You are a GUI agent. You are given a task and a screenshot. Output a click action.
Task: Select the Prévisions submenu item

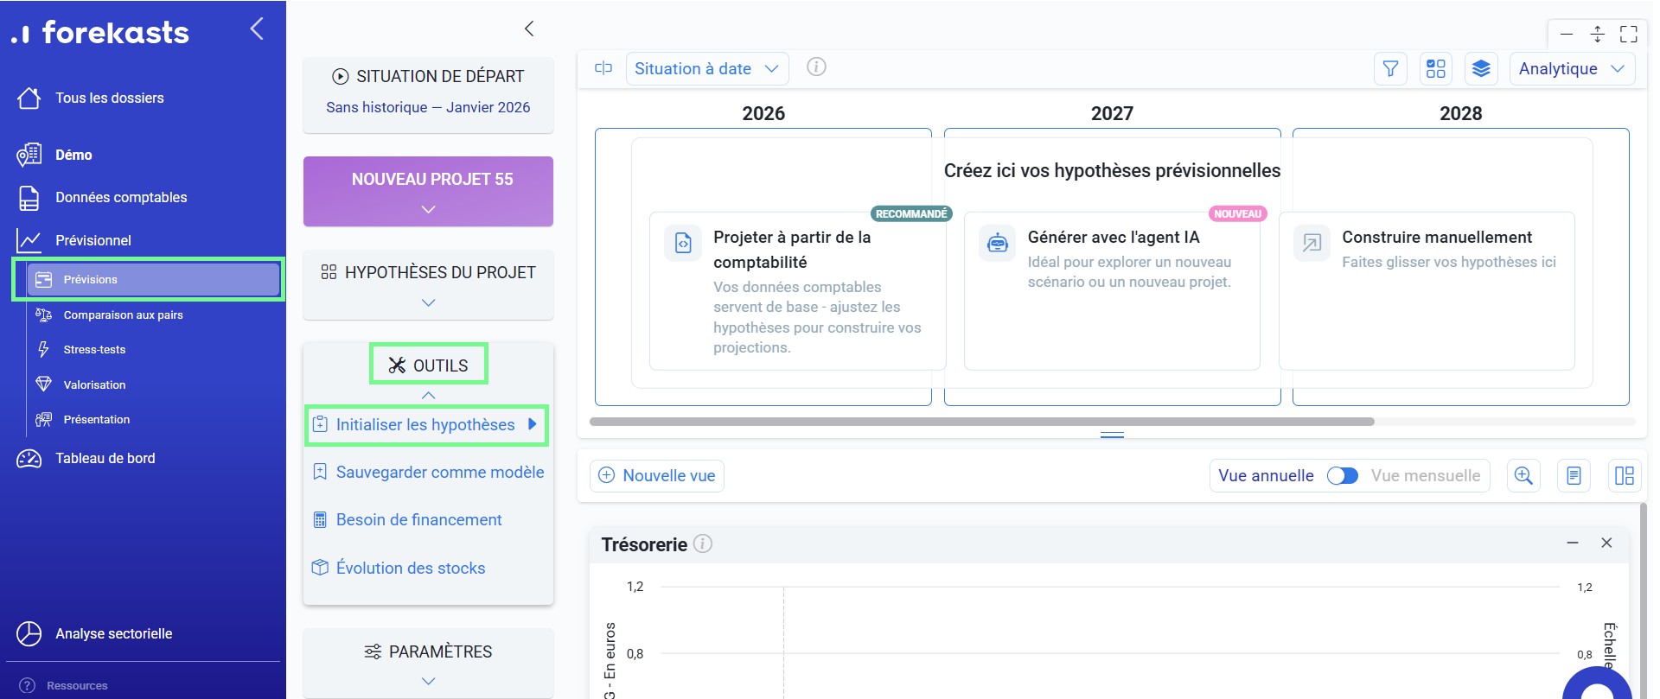tap(153, 279)
